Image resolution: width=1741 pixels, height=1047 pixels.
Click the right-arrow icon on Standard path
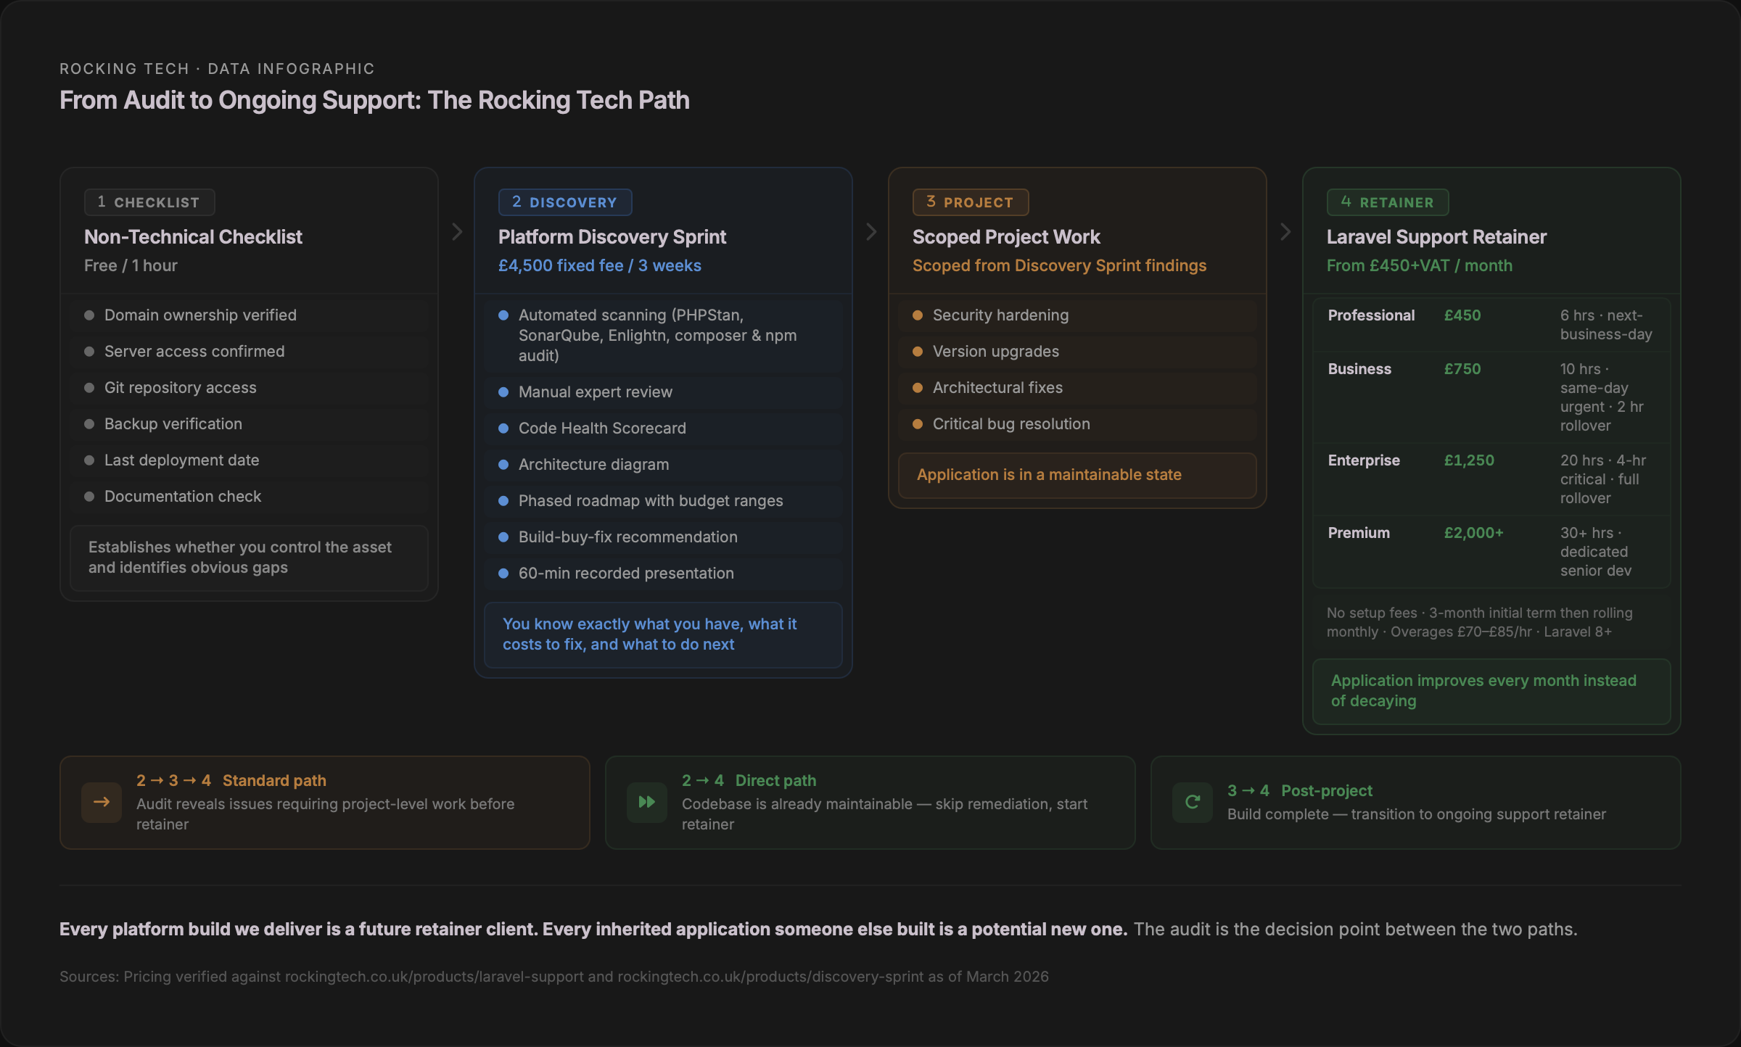coord(101,803)
